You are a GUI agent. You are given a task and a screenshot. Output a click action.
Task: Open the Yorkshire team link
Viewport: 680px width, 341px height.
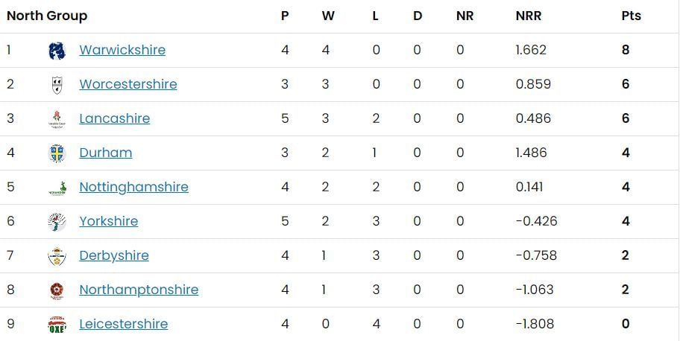tap(109, 221)
